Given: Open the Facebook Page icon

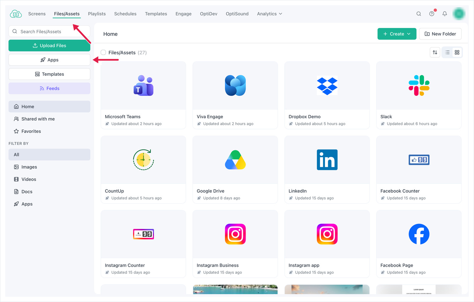Looking at the screenshot, I should point(419,234).
